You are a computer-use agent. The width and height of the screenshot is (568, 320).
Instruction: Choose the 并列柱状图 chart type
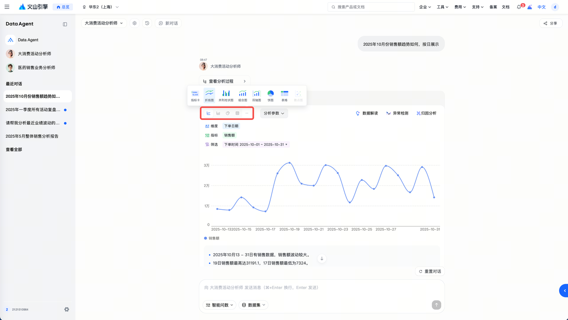click(226, 96)
